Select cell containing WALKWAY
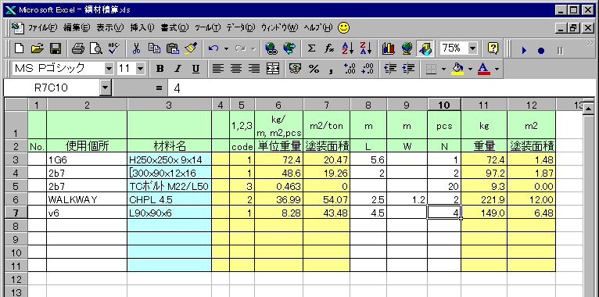Image resolution: width=599 pixels, height=297 pixels. click(87, 199)
